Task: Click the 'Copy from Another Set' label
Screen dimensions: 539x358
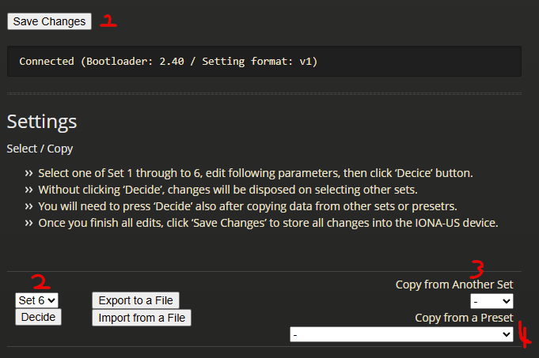Action: click(x=454, y=285)
